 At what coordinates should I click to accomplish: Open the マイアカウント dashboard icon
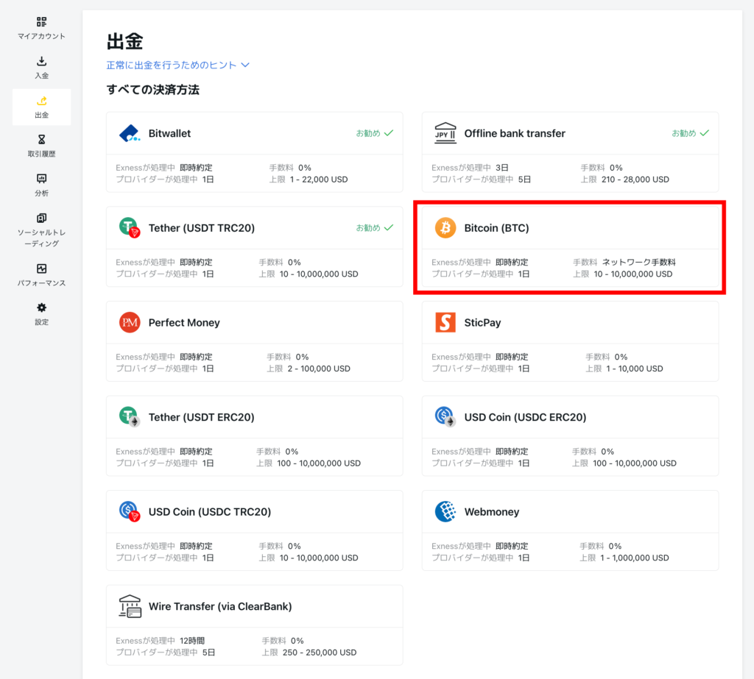tap(41, 21)
